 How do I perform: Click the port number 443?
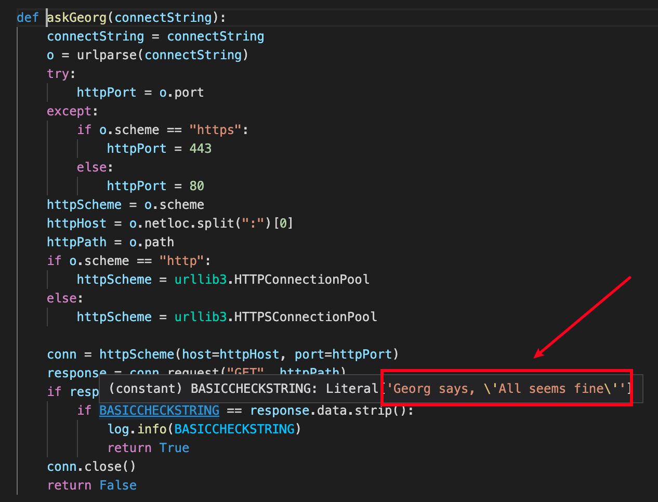(x=200, y=149)
